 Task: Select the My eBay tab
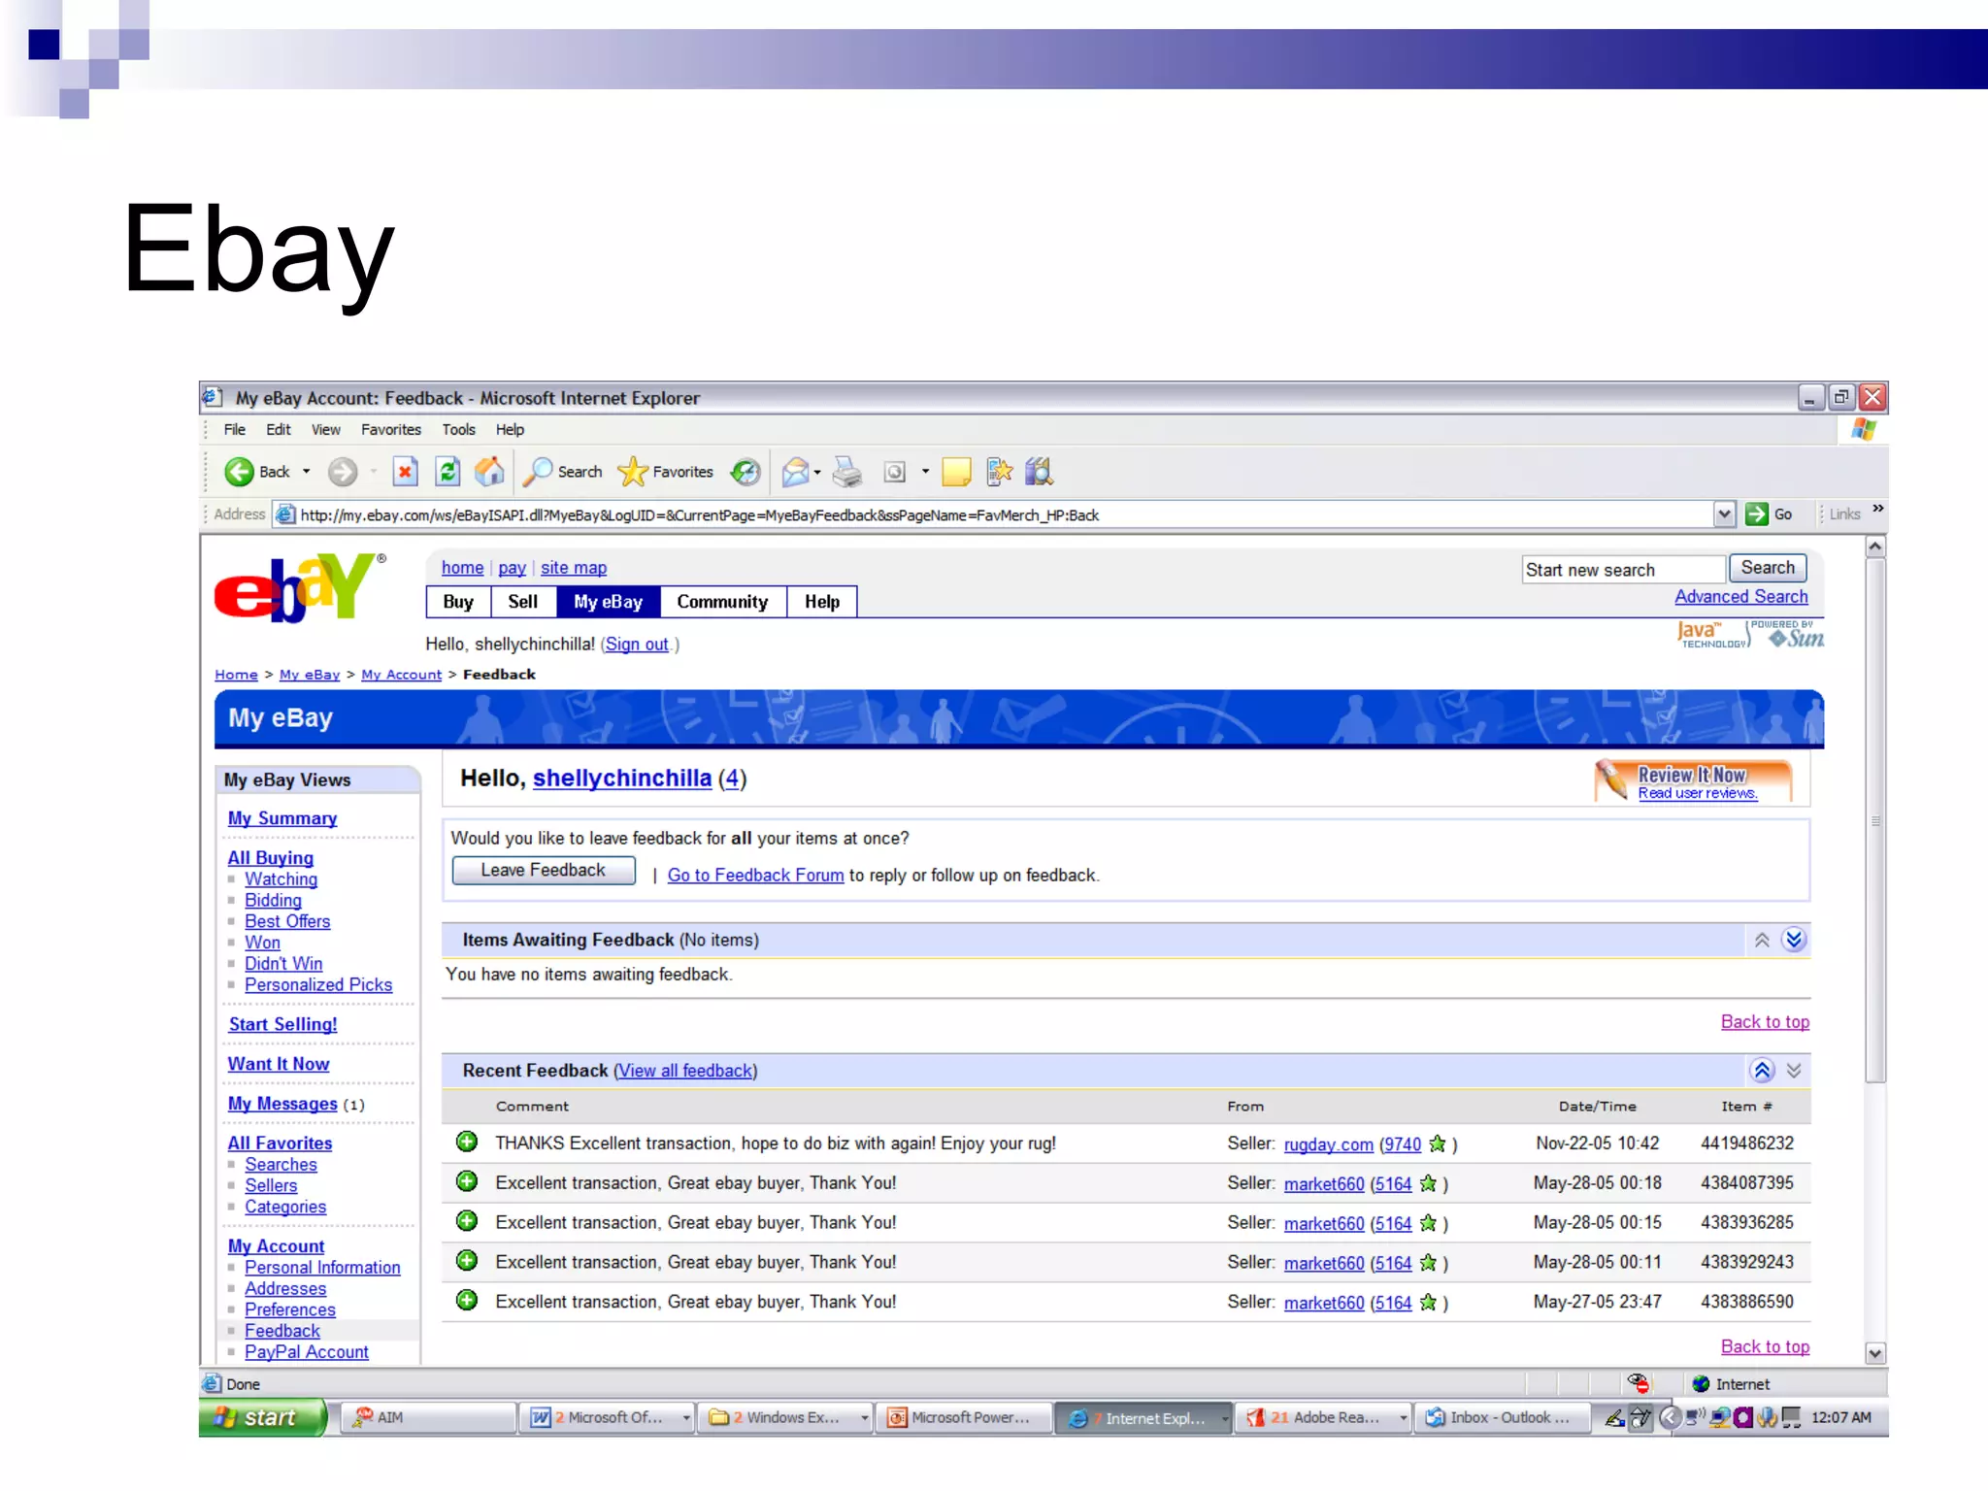tap(609, 602)
